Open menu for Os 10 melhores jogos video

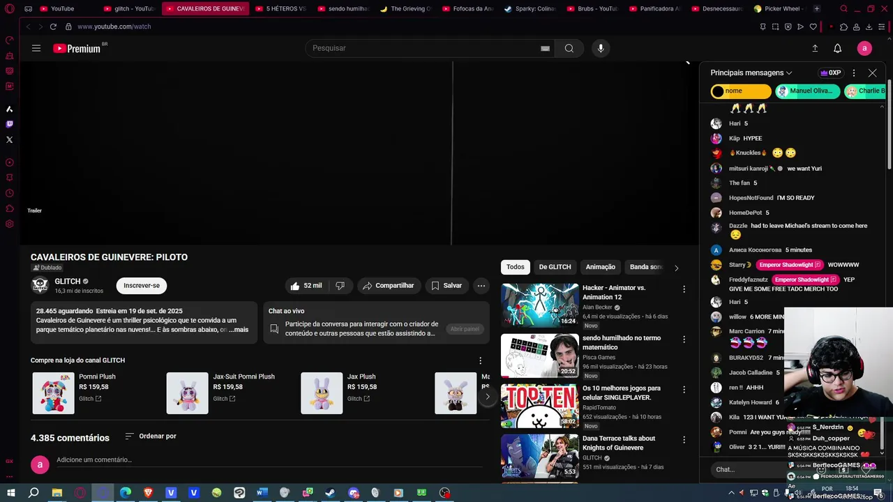coord(684,390)
